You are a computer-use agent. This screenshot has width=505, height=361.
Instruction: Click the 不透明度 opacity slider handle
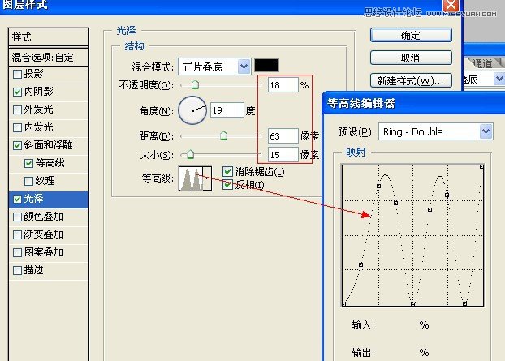tap(195, 84)
